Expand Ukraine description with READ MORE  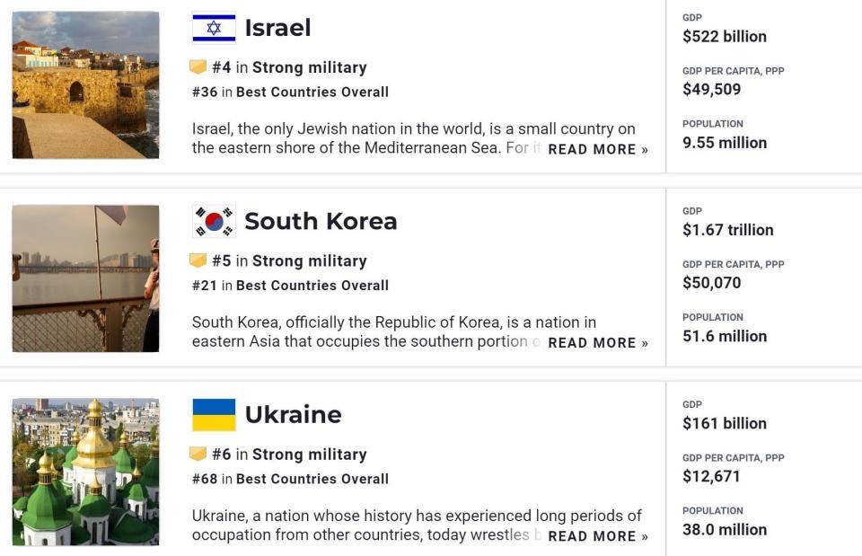[x=597, y=536]
